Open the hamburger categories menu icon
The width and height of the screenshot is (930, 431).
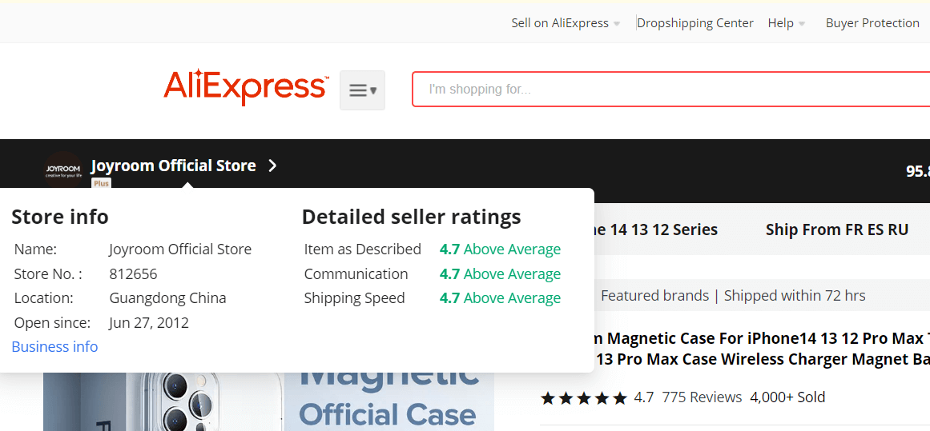(x=362, y=90)
